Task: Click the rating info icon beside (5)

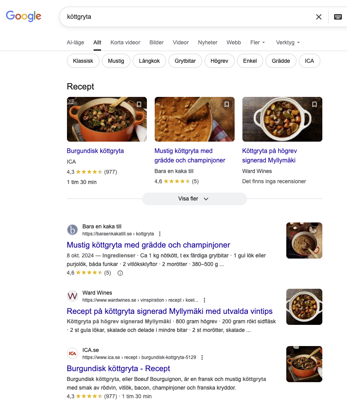Action: (x=120, y=273)
